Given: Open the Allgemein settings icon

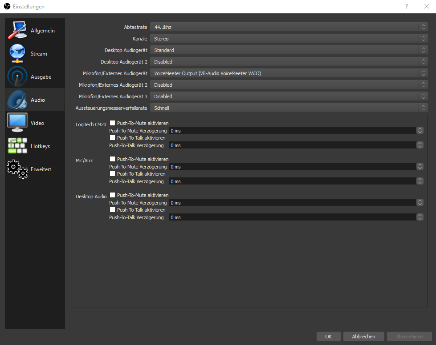Looking at the screenshot, I should tap(17, 30).
